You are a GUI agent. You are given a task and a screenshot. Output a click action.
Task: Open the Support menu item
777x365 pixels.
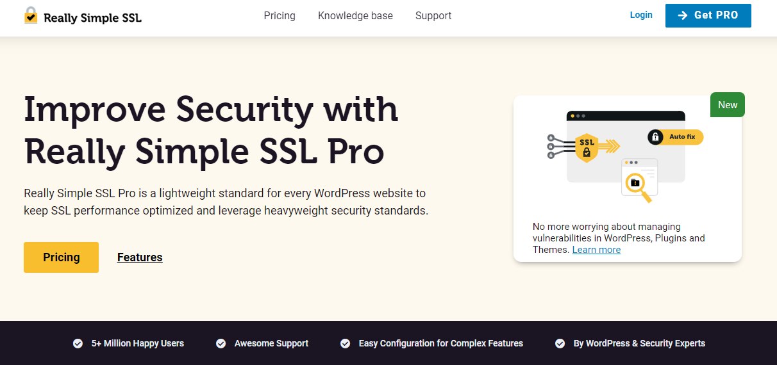[x=433, y=15]
